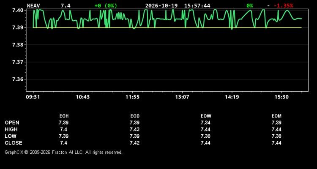Viewport: 317px width, 169px height.
Task: Select the CLOSE row label
Action: (14, 143)
